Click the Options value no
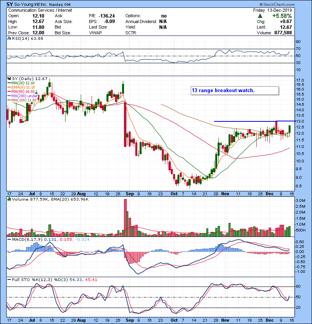 coord(164,16)
